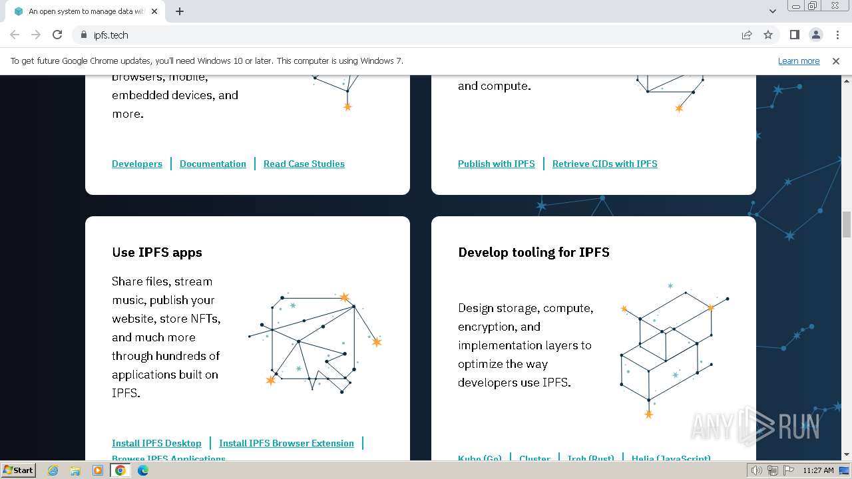Image resolution: width=852 pixels, height=479 pixels.
Task: Click the address bar showing ipfs.tech
Action: click(x=399, y=35)
